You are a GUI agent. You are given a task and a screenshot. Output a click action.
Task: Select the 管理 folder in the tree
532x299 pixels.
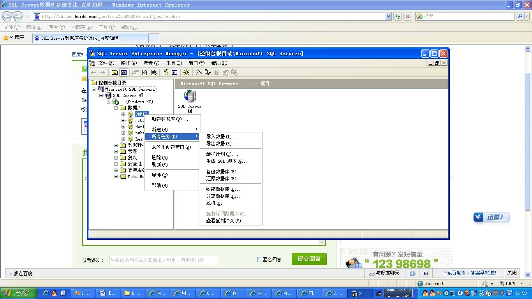coord(129,151)
